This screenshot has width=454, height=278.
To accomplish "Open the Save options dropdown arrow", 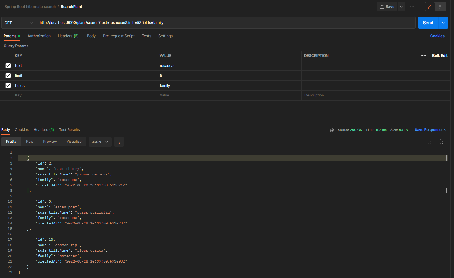I will (x=401, y=7).
